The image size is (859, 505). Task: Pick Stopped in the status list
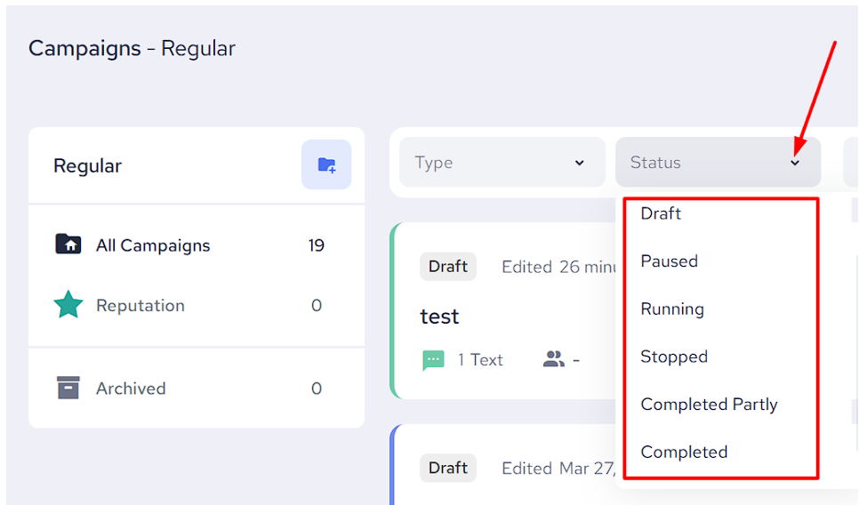[x=674, y=357]
